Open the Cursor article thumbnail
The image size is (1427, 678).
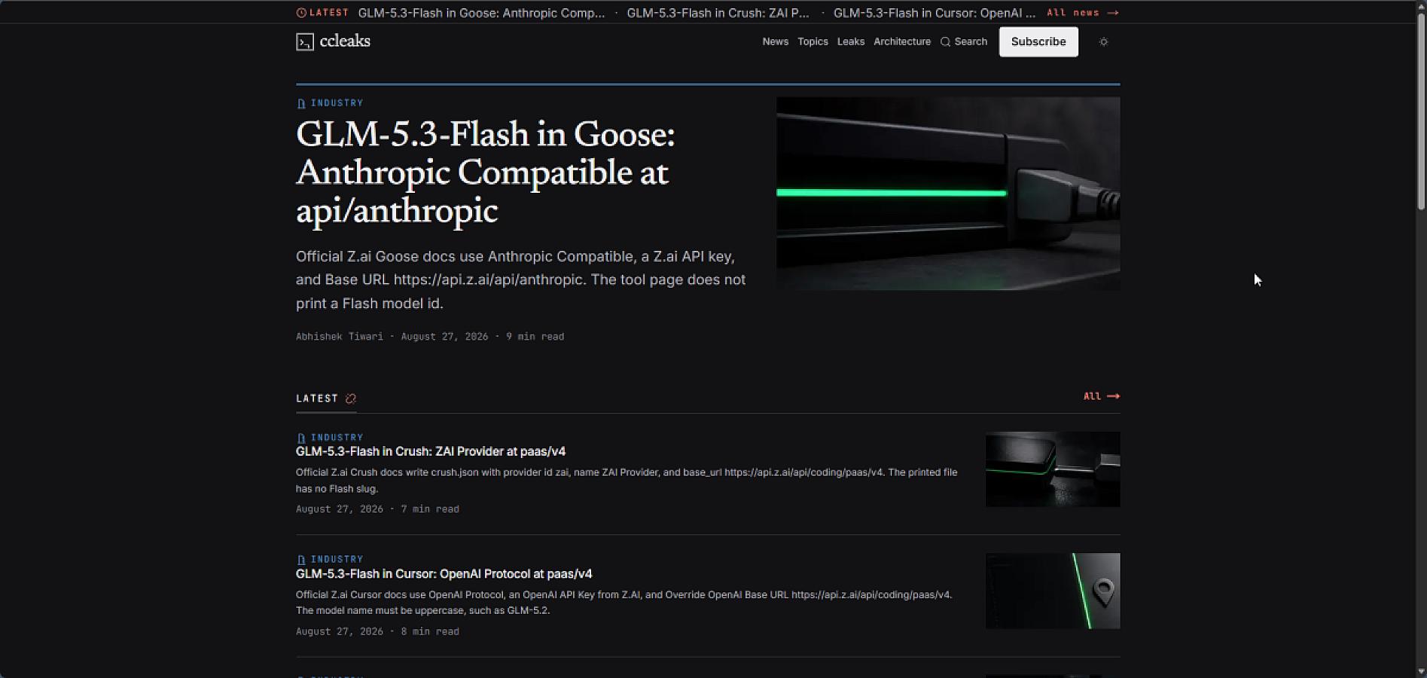tap(1053, 591)
